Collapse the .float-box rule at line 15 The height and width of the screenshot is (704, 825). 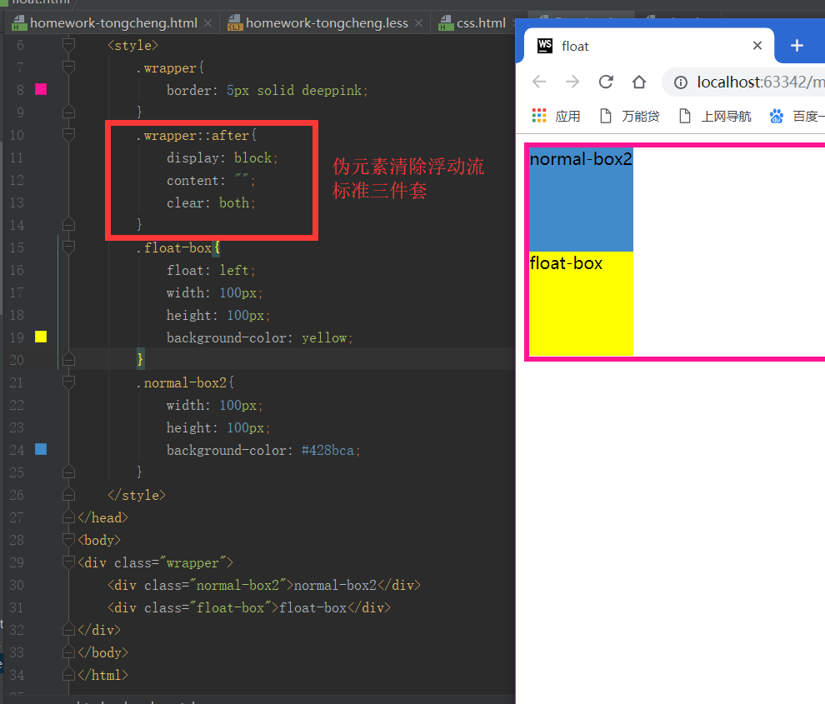pos(68,247)
